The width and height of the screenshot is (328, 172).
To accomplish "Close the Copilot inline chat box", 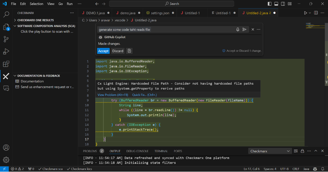I will tap(253, 30).
